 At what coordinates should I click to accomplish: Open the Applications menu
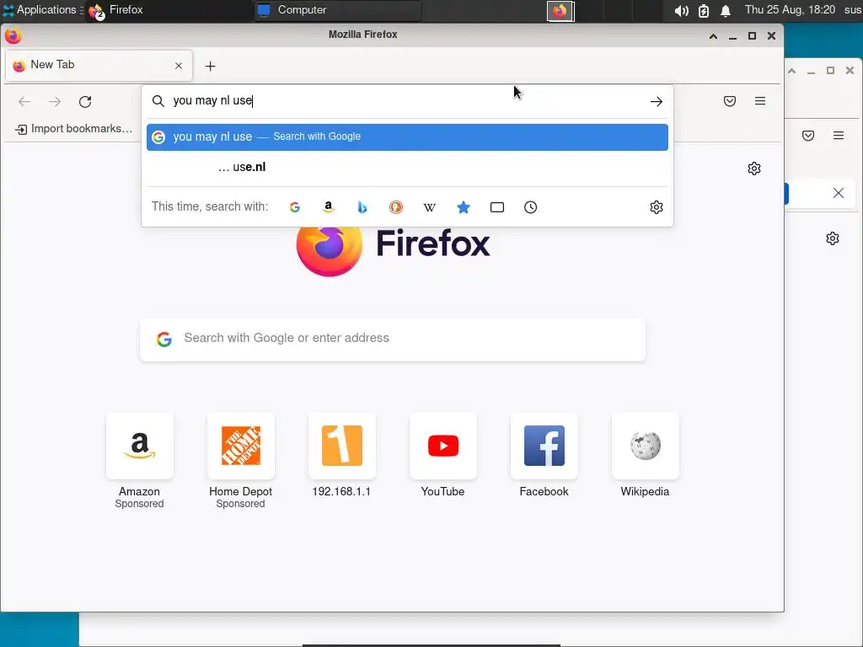pyautogui.click(x=42, y=10)
